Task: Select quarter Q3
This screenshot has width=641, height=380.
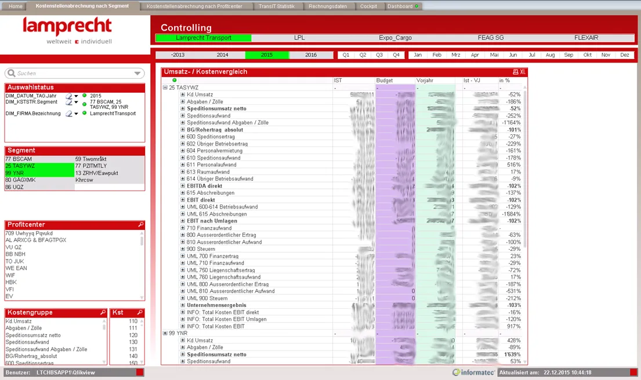Action: [x=379, y=54]
